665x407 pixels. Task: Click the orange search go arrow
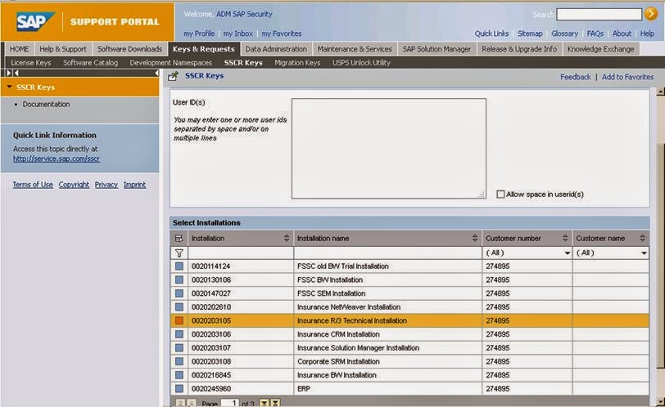(x=650, y=14)
